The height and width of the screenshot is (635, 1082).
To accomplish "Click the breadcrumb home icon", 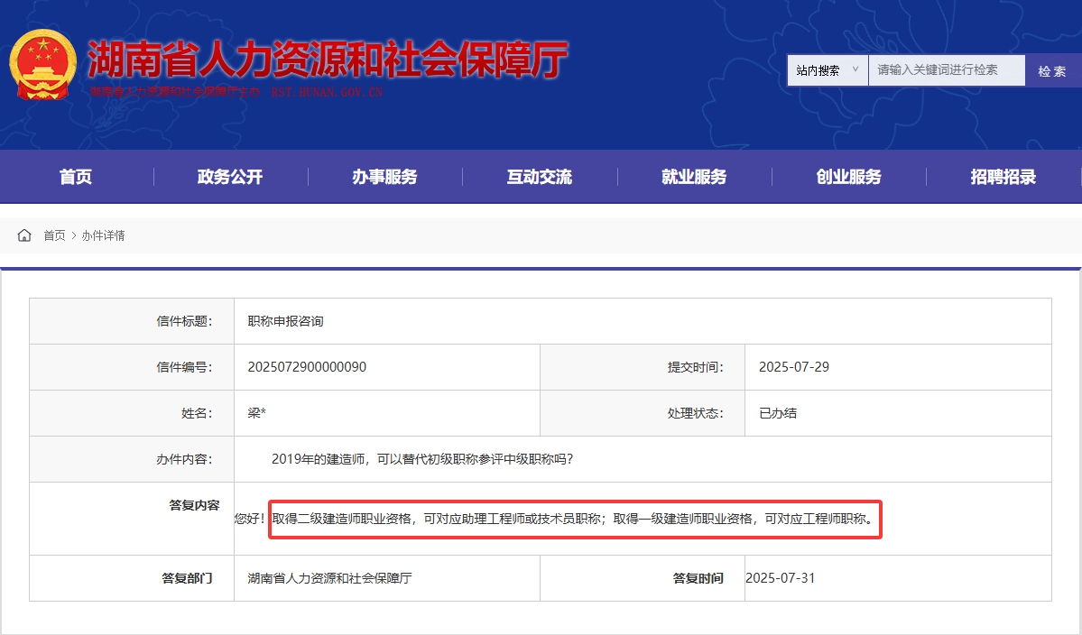I will pos(24,235).
